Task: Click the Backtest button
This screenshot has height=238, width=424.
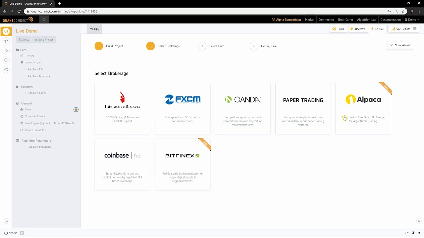Action: [358, 29]
